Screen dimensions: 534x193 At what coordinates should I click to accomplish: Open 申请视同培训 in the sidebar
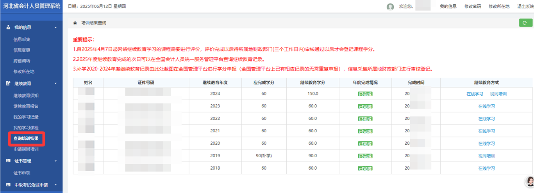(26, 149)
